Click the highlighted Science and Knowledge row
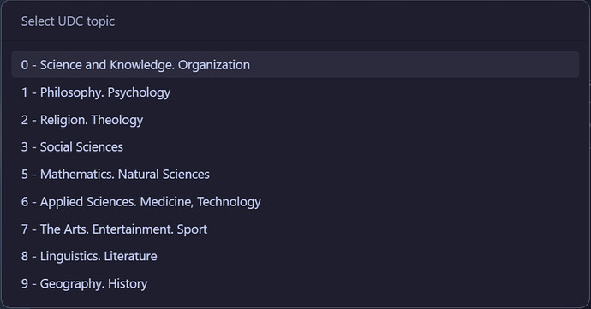The height and width of the screenshot is (309, 591). tap(295, 65)
